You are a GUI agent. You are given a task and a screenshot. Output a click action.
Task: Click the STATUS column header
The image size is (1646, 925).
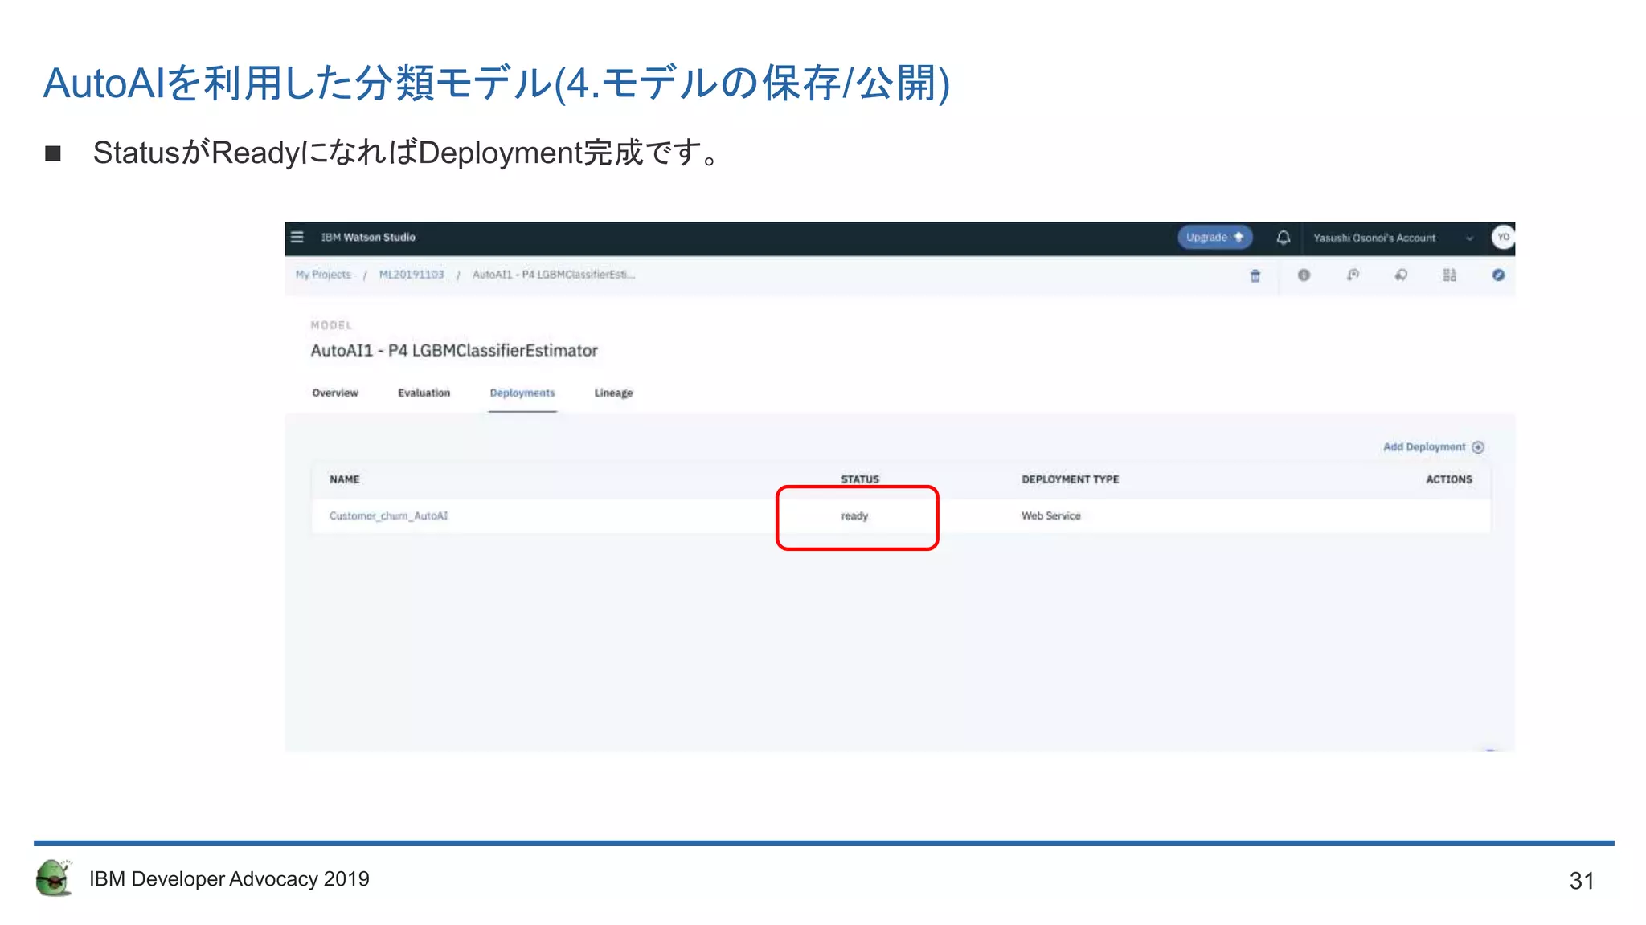click(x=860, y=479)
